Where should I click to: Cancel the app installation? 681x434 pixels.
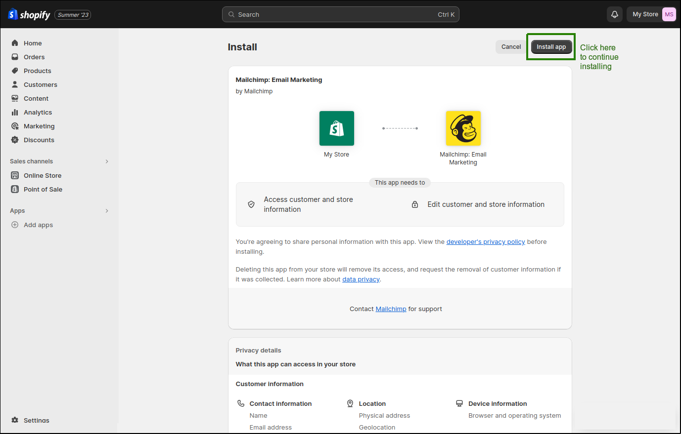point(511,47)
